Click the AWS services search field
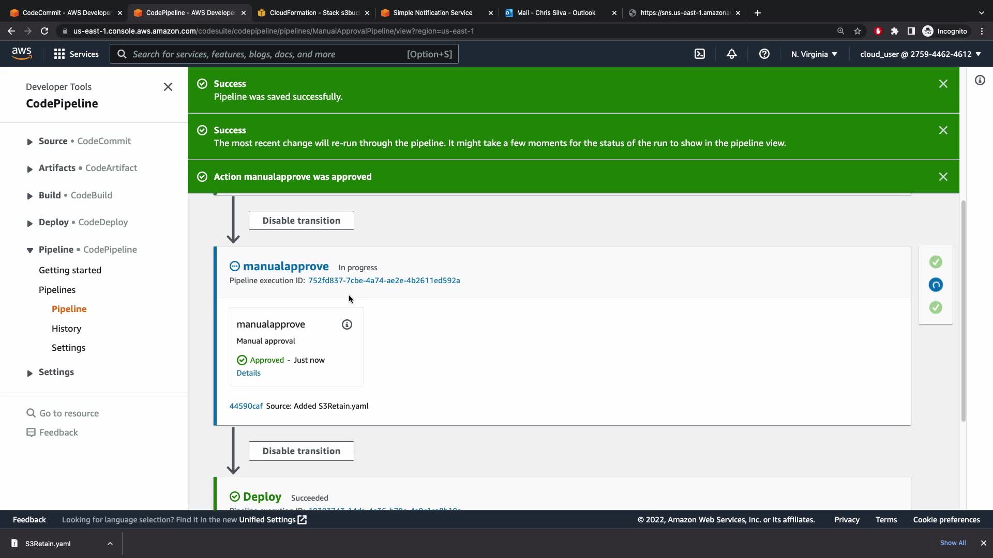The image size is (993, 558). [x=284, y=54]
